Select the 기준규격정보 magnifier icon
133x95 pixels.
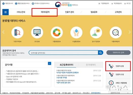pyautogui.click(x=17, y=32)
